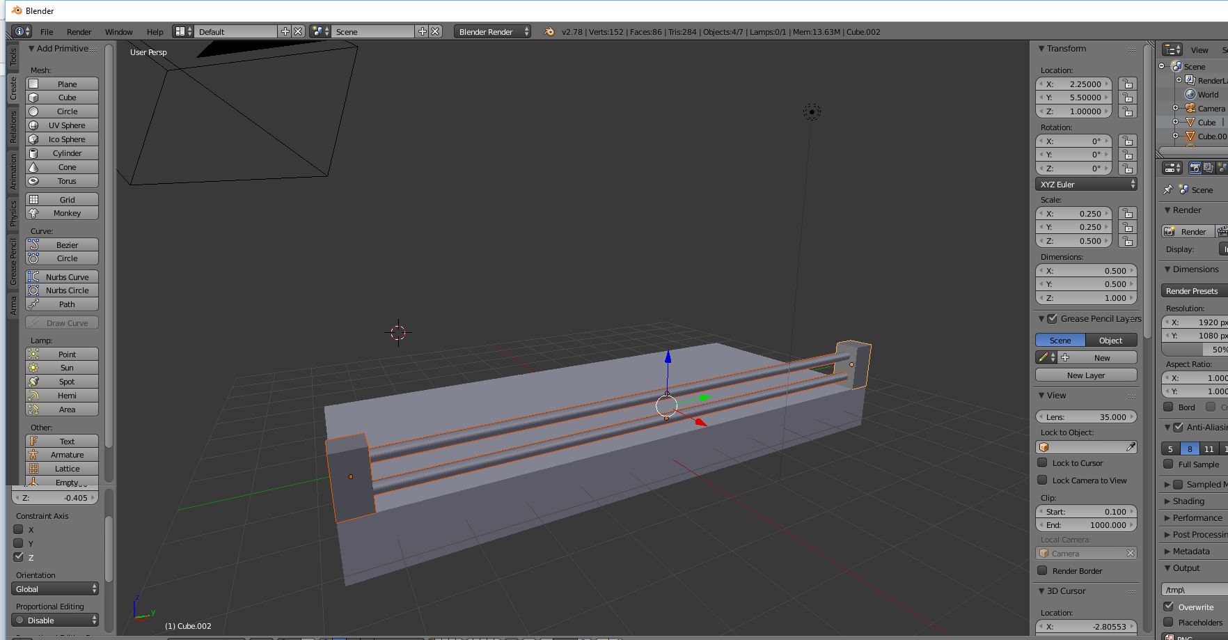Add a Point lamp
The width and height of the screenshot is (1228, 640).
62,354
